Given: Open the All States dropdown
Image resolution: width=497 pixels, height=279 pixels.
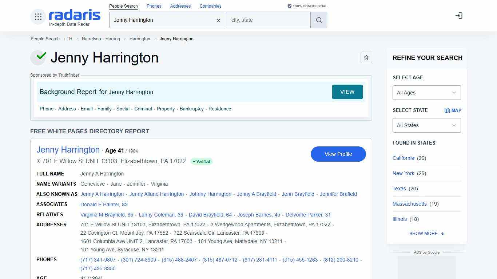Looking at the screenshot, I should 426,125.
